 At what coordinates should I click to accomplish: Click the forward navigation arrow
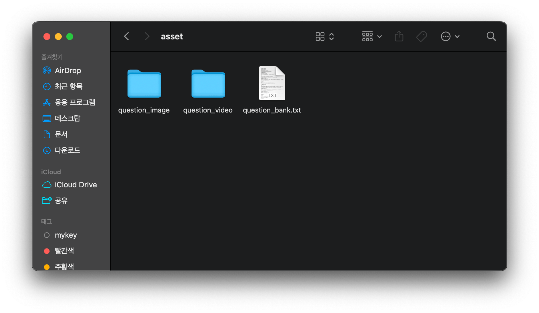pyautogui.click(x=147, y=37)
